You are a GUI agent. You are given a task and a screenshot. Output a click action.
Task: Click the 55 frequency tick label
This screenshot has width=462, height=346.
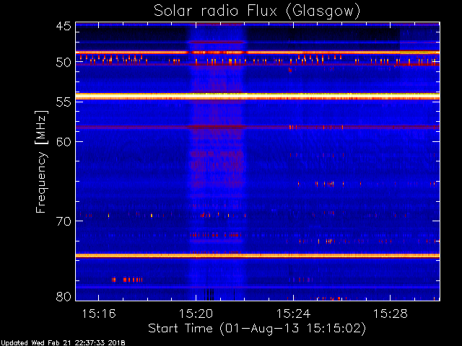click(x=64, y=102)
